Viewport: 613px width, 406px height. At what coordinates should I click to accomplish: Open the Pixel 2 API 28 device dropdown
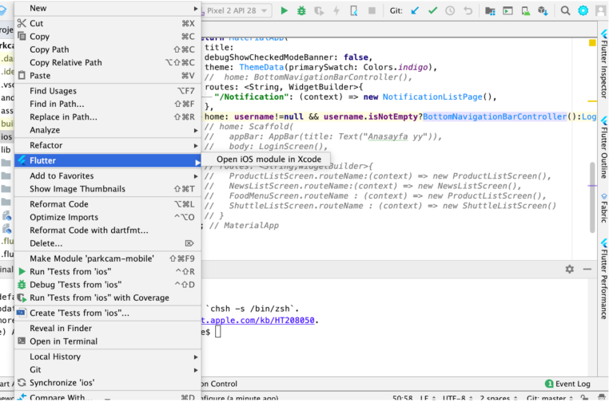pos(237,10)
